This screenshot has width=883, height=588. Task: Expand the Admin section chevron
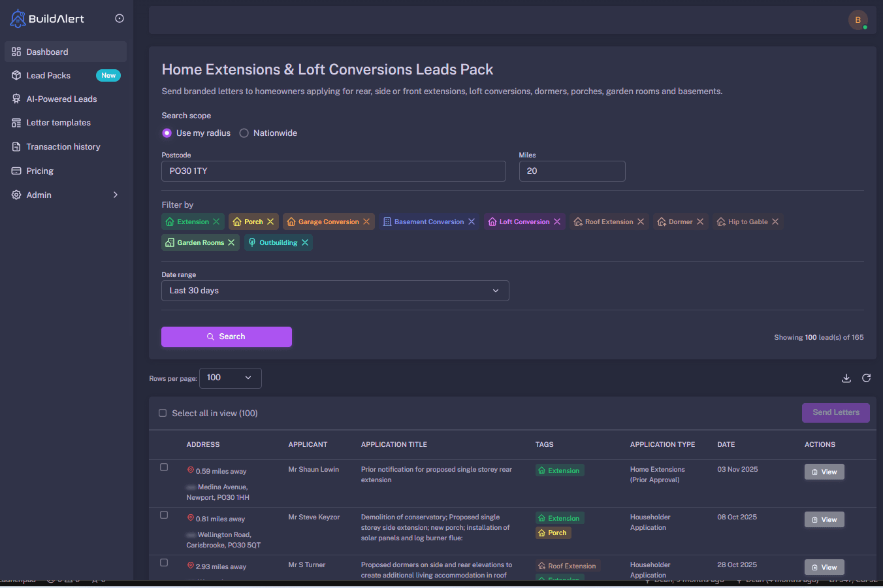(x=115, y=195)
